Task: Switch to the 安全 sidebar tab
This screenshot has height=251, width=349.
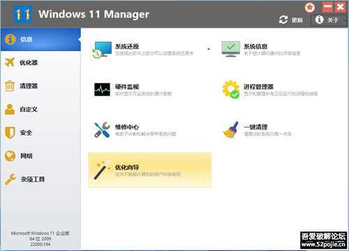Action: (x=40, y=132)
